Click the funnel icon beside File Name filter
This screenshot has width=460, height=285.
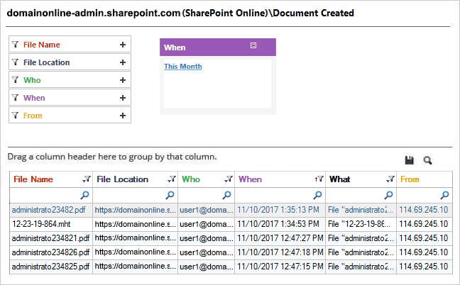tap(15, 45)
